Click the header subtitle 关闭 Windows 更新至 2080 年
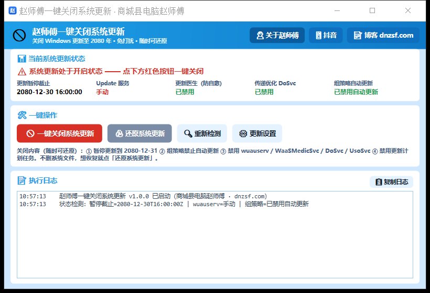 tap(100, 41)
